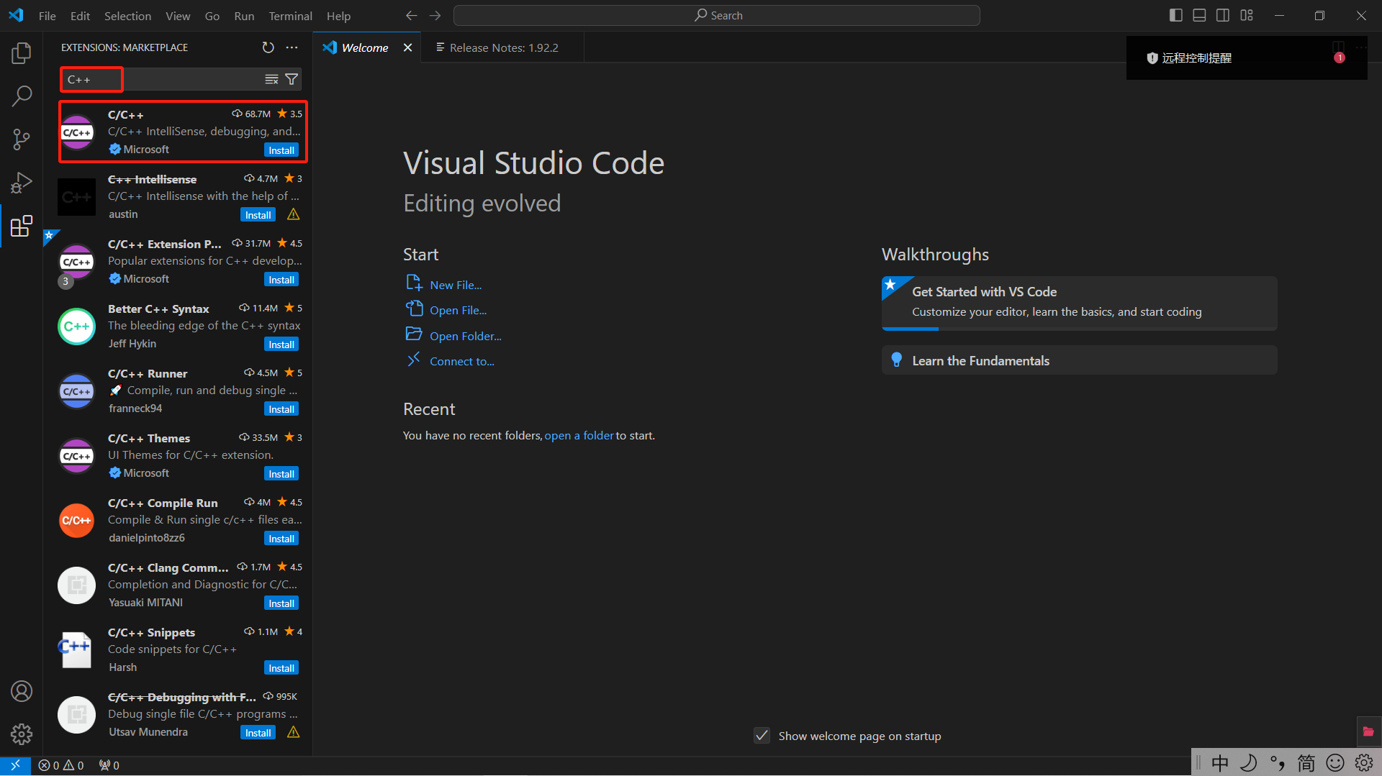Open Source Control view
The height and width of the screenshot is (776, 1382).
(22, 140)
